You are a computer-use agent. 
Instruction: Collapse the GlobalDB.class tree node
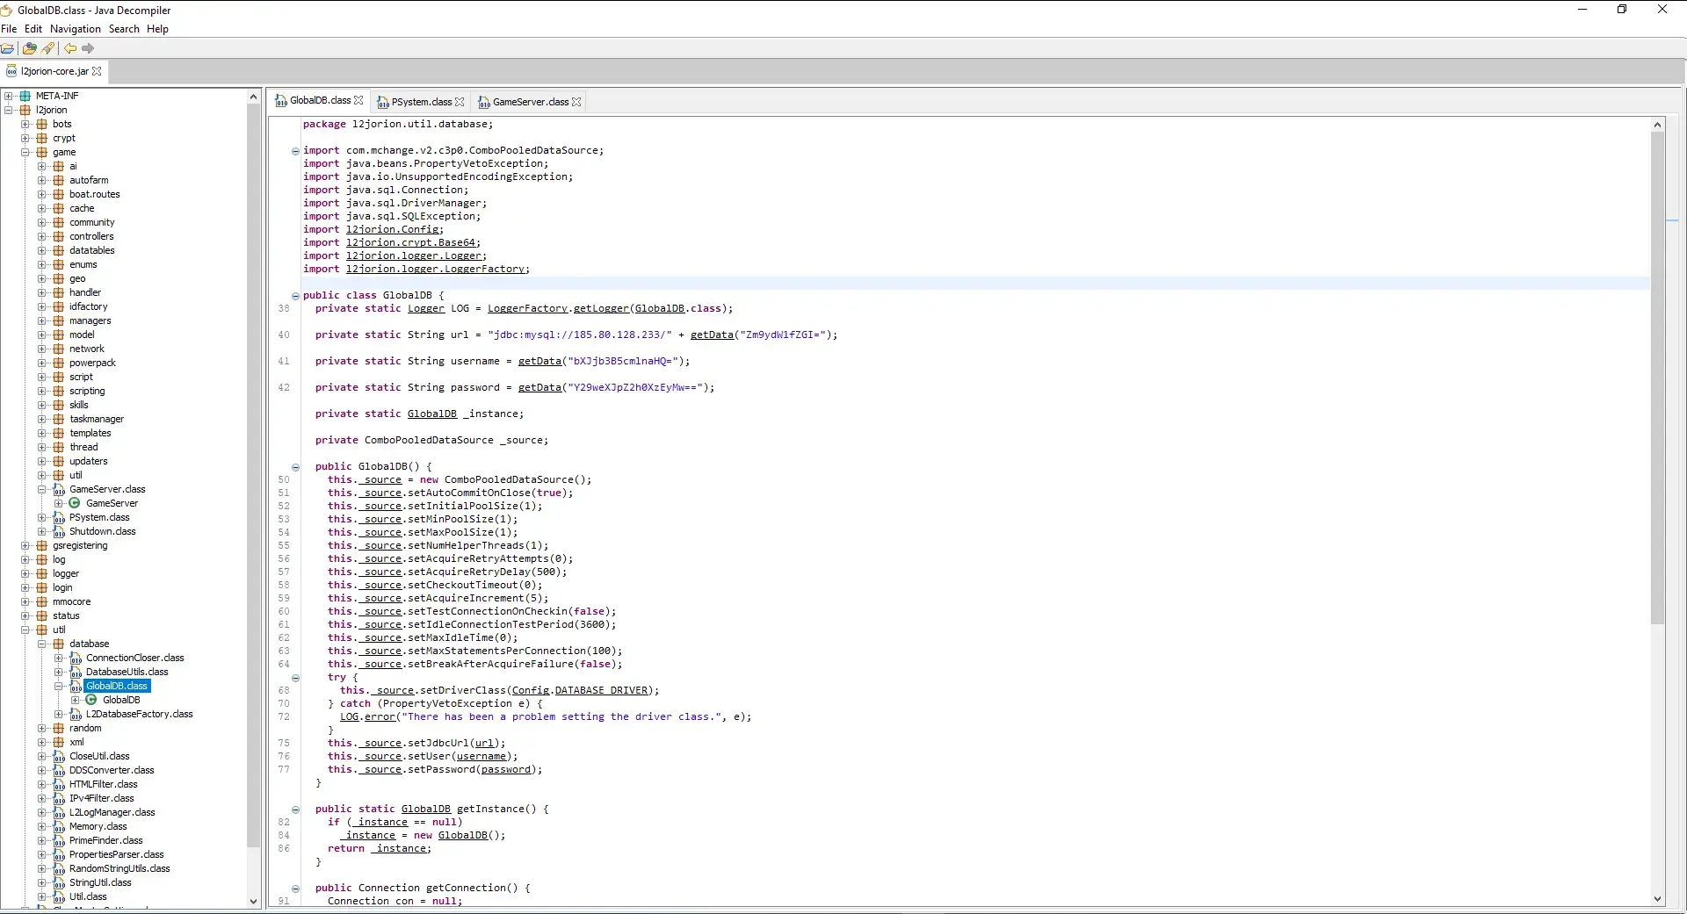coord(59,686)
